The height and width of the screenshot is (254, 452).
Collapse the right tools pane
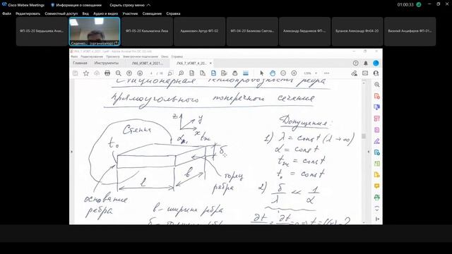377,219
